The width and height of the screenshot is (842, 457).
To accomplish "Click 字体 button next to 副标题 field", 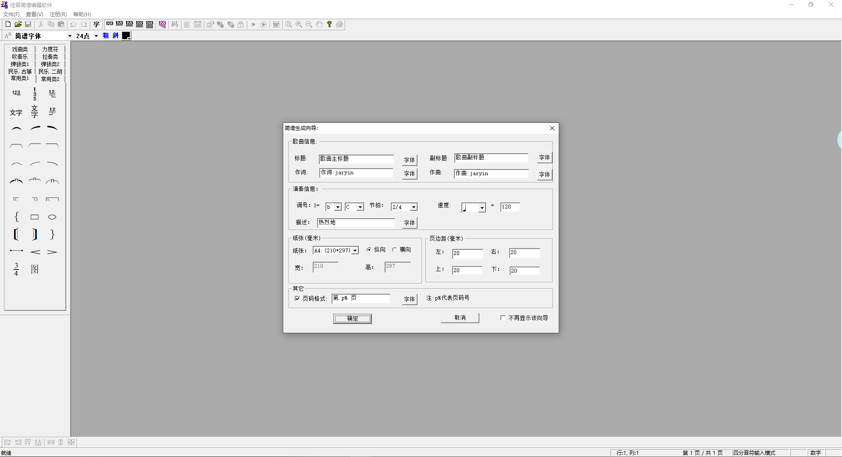I will pyautogui.click(x=545, y=157).
